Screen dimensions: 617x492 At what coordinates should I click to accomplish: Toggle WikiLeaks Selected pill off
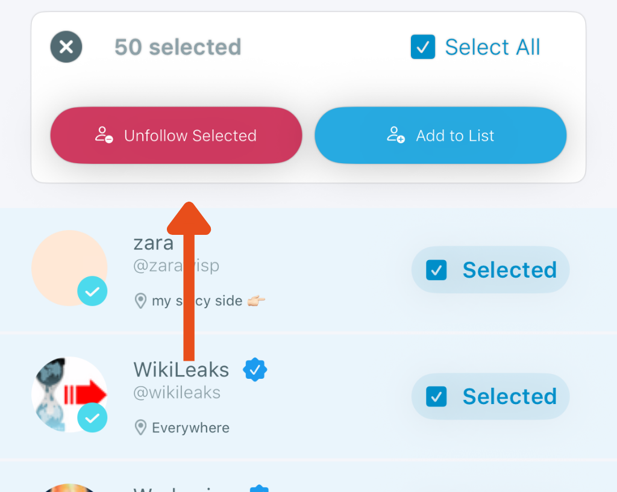490,396
